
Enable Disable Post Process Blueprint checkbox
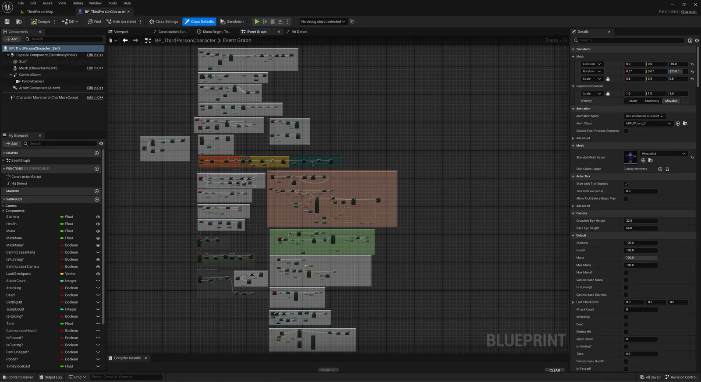click(x=626, y=131)
